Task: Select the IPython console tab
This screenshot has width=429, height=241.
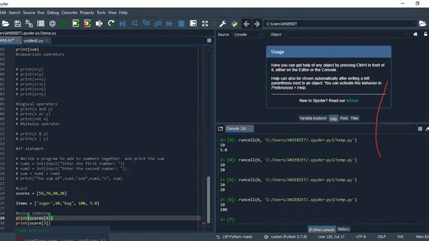Action: point(322,230)
